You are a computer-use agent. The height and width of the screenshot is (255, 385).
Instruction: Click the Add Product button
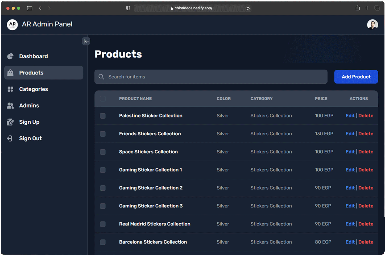(x=356, y=77)
